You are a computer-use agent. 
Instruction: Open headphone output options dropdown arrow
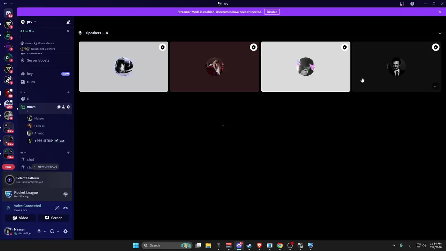coord(58,231)
